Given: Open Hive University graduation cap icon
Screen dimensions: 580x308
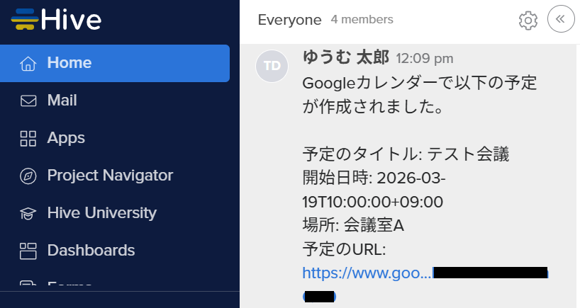Looking at the screenshot, I should (x=28, y=213).
